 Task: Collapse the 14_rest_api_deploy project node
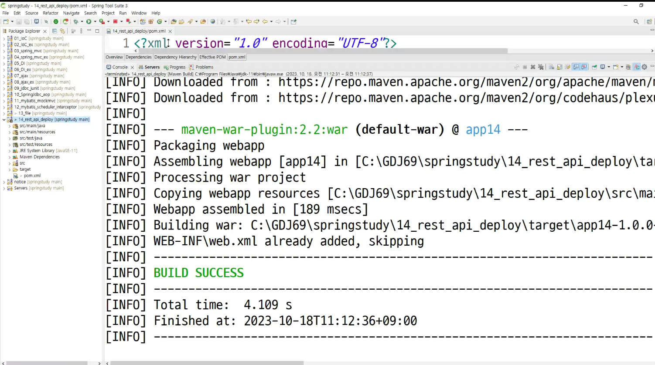4,119
